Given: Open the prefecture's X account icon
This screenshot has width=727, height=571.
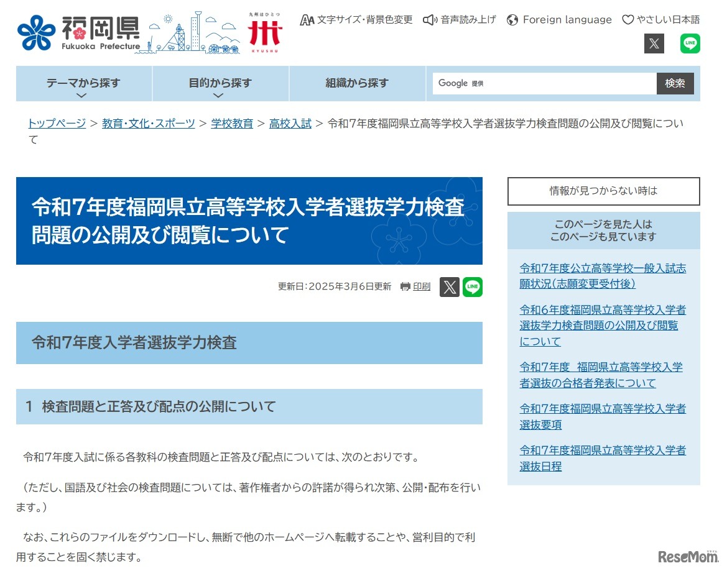Looking at the screenshot, I should [654, 43].
